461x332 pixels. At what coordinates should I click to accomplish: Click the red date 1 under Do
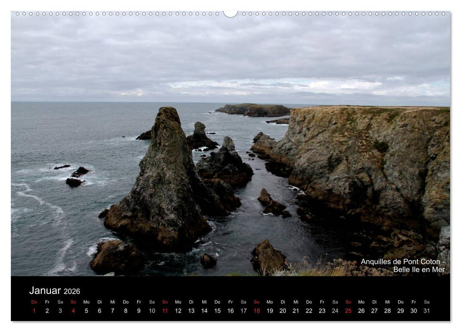tap(34, 310)
